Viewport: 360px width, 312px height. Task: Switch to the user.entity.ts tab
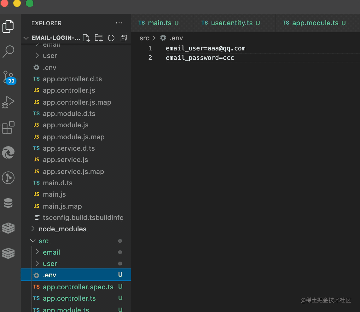(232, 23)
